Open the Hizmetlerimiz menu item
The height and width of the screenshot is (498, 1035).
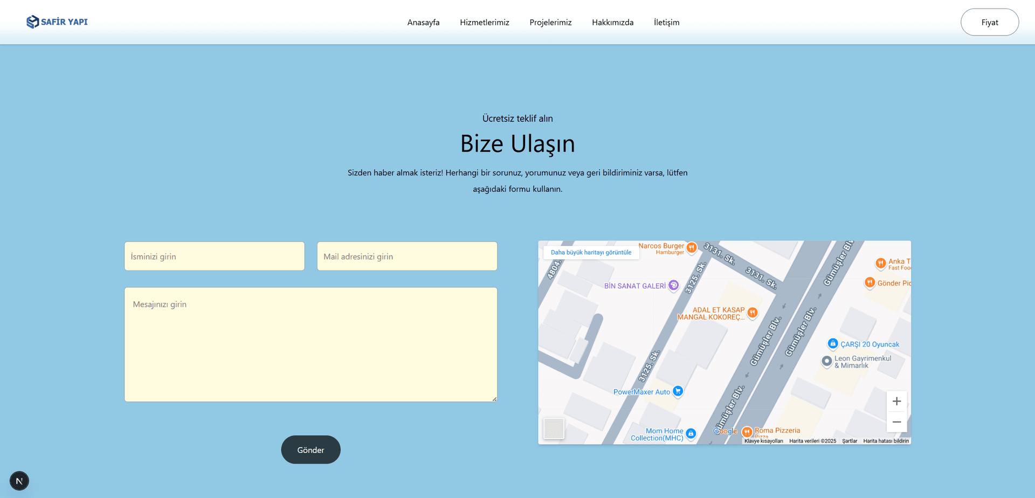484,22
